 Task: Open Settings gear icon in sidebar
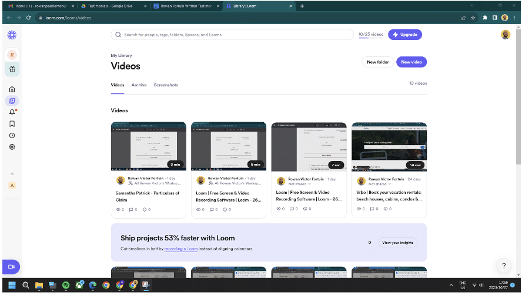[x=12, y=147]
